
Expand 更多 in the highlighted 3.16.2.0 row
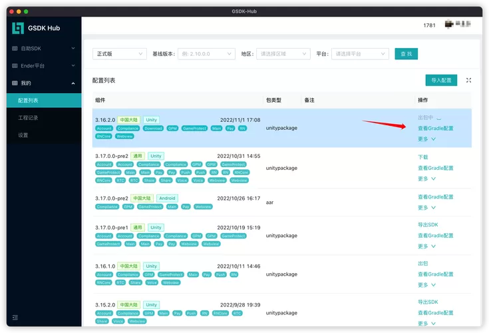(426, 139)
